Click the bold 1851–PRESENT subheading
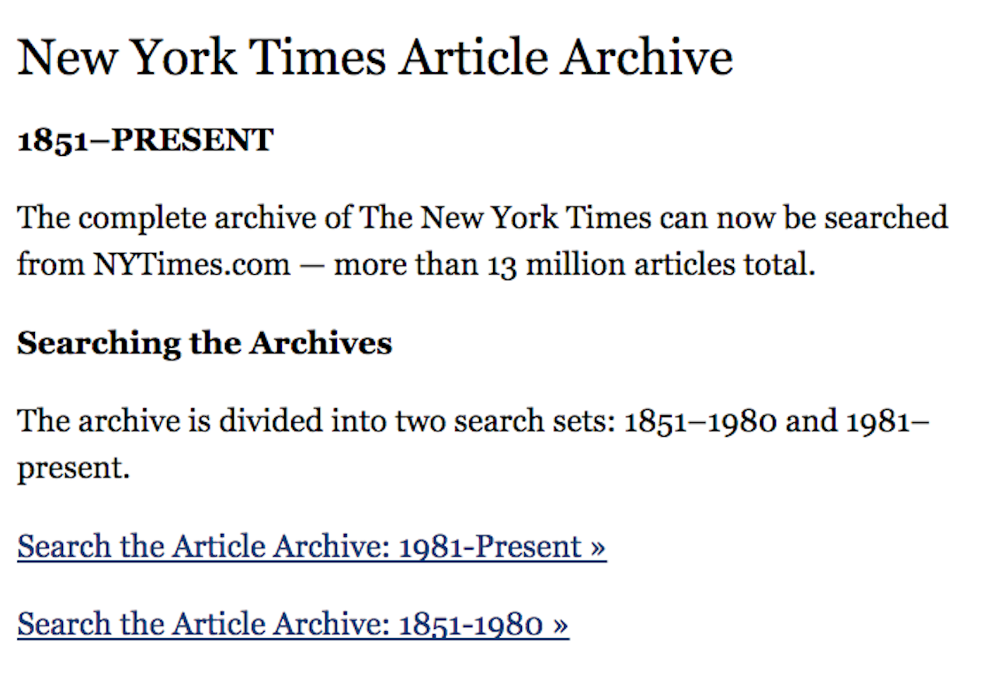994x673 pixels. pos(145,140)
